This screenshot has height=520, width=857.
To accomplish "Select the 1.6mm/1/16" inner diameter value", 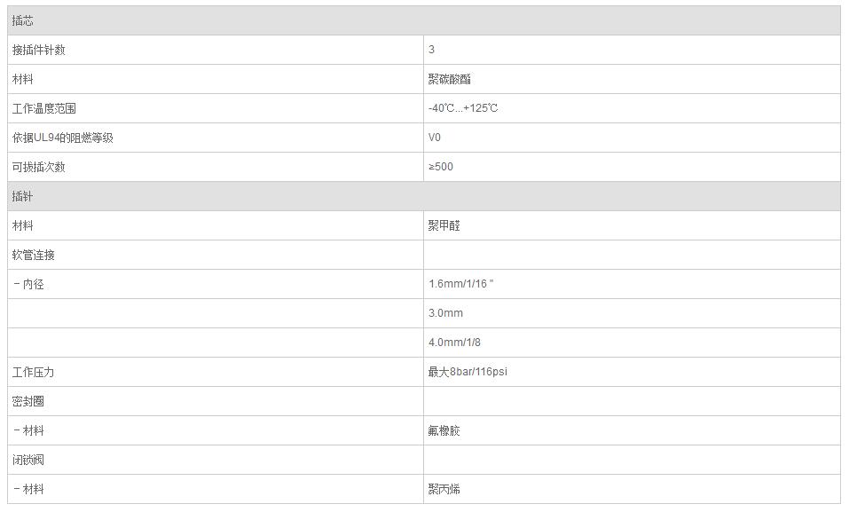I will coord(460,284).
